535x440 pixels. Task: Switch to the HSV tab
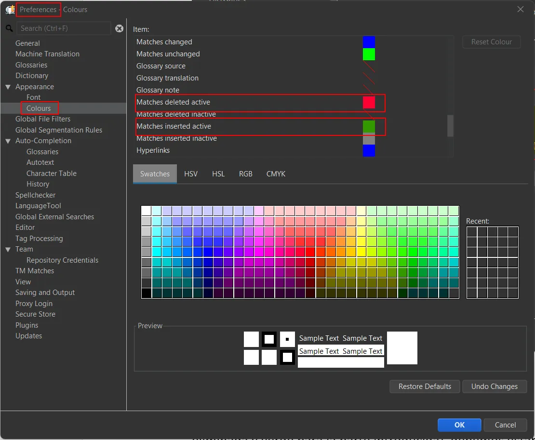click(191, 174)
